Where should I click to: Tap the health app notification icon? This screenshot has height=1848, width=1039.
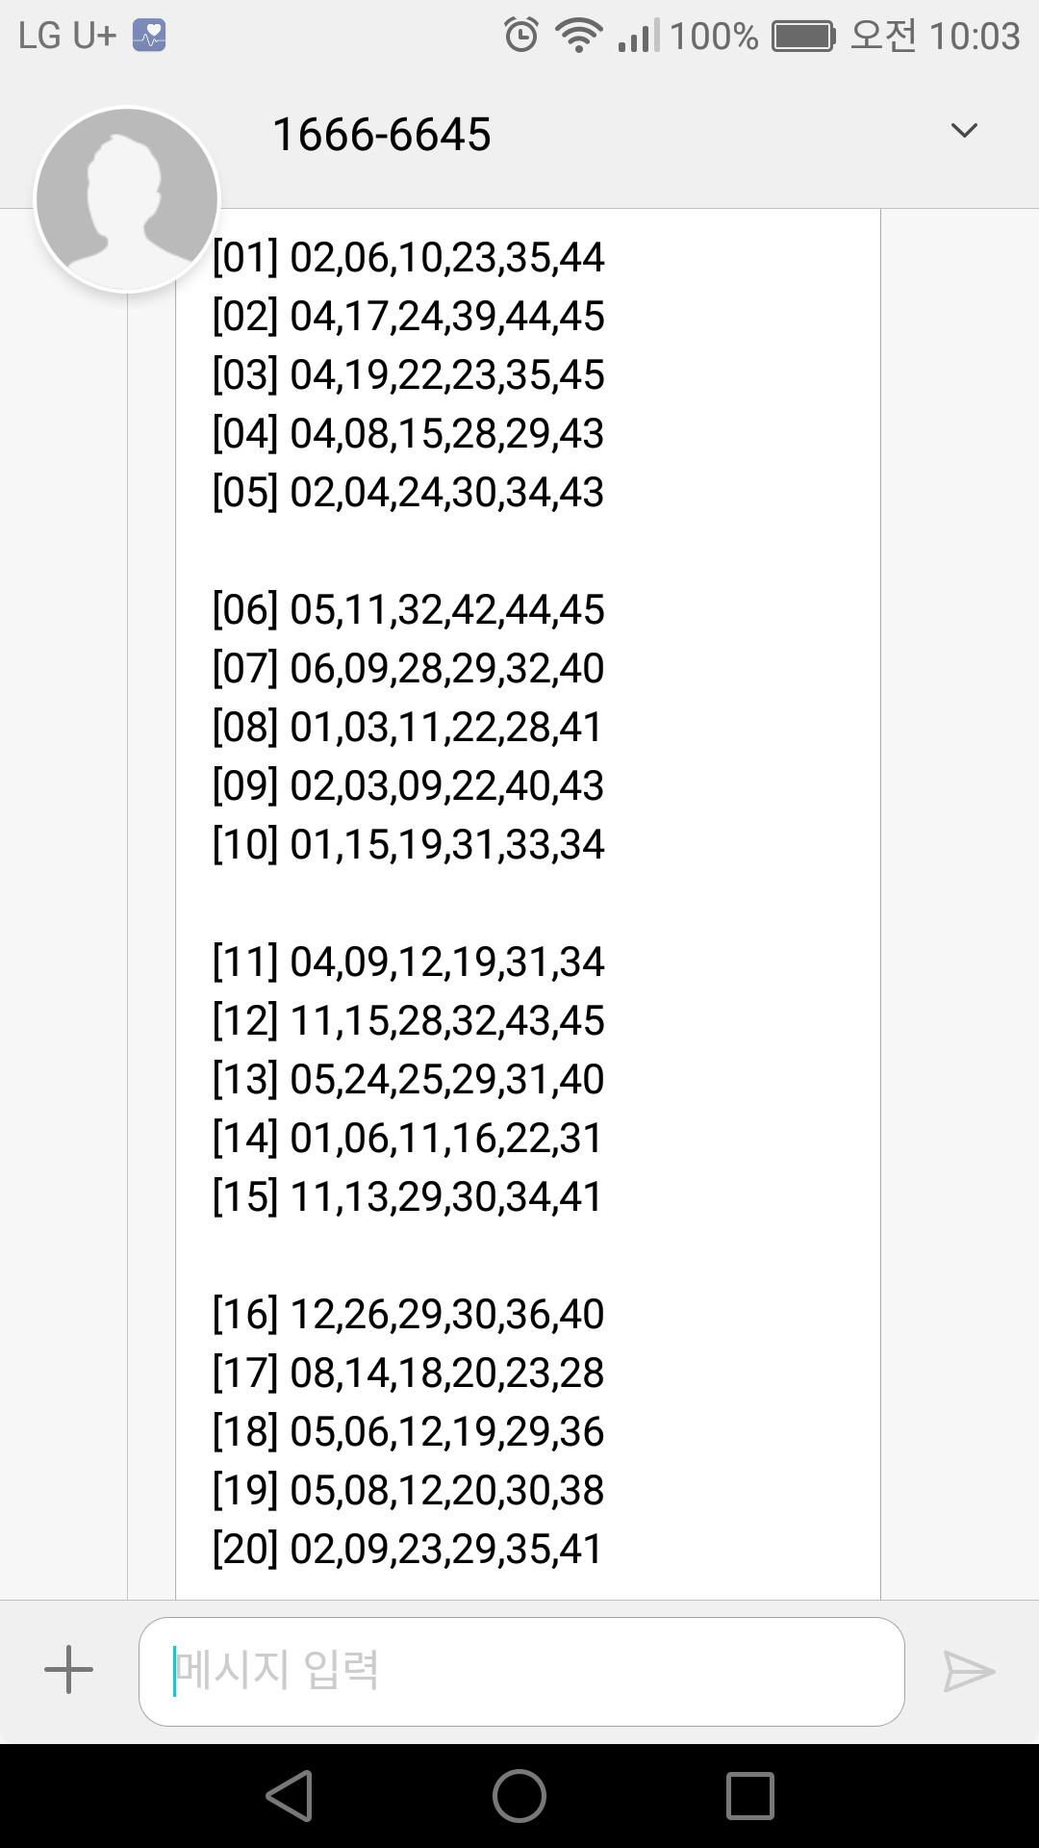[x=149, y=36]
